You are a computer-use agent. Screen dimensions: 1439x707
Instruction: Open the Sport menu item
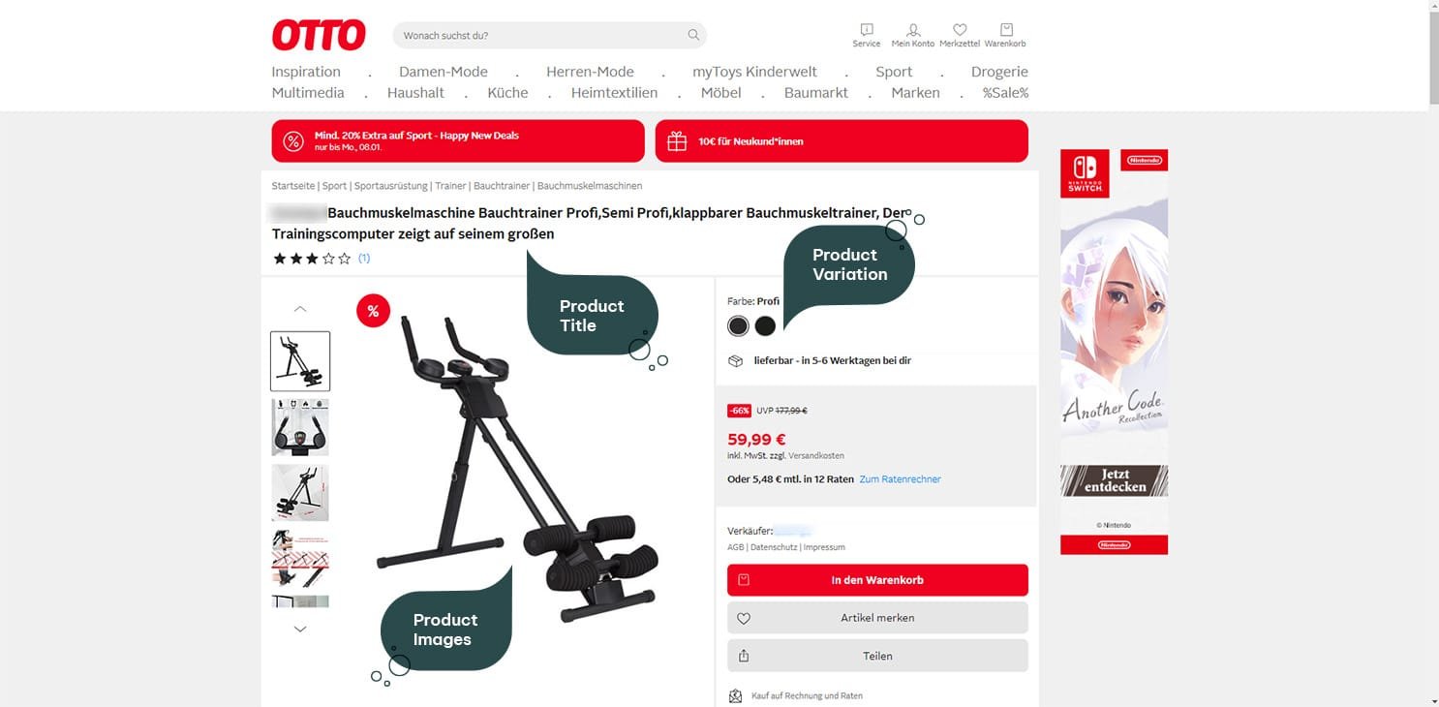click(894, 72)
